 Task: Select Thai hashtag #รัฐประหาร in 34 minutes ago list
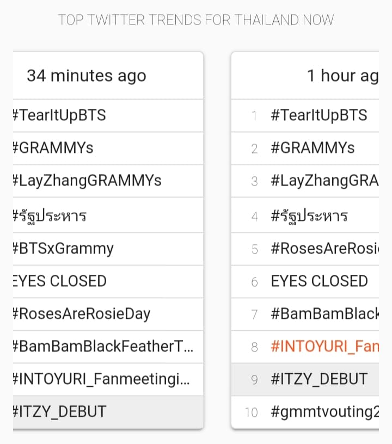click(50, 216)
